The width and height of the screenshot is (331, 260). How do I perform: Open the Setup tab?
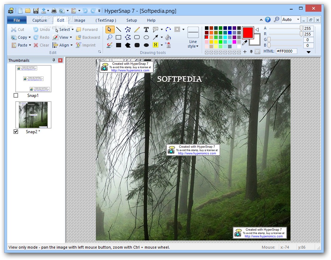[132, 20]
